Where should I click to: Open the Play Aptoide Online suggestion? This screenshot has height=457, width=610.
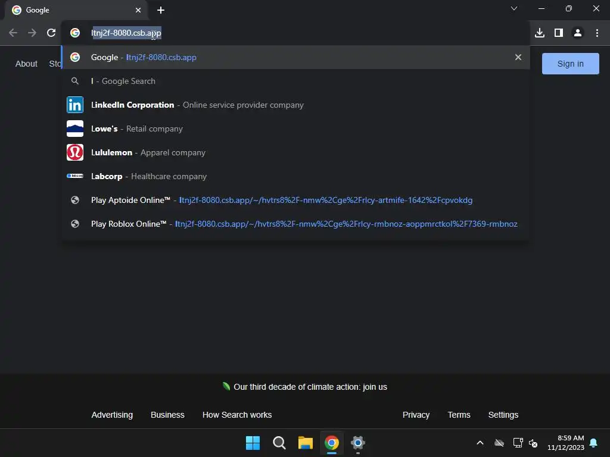pos(295,200)
